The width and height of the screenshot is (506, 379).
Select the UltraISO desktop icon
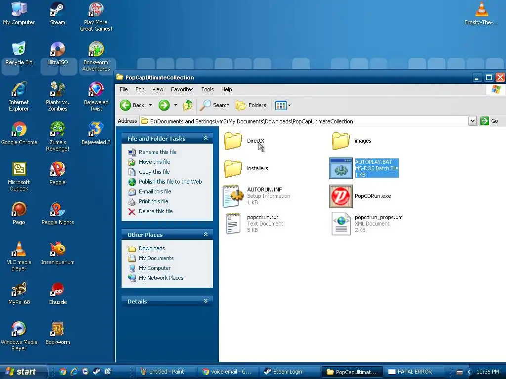click(57, 53)
